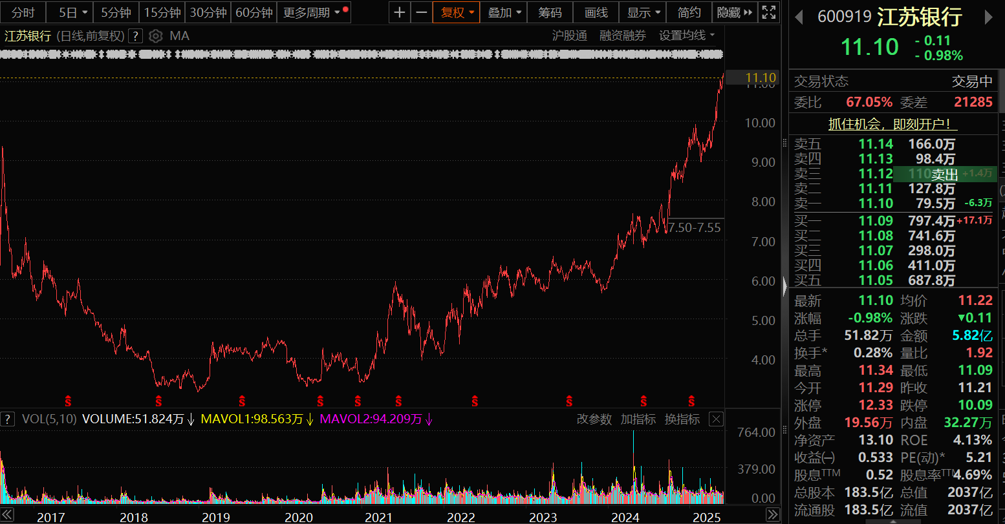The height and width of the screenshot is (524, 1005).
Task: Click the 卖二 price 11.11
Action: pyautogui.click(x=876, y=189)
